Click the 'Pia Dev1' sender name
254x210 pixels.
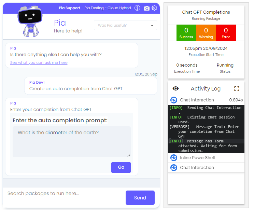coord(37,82)
